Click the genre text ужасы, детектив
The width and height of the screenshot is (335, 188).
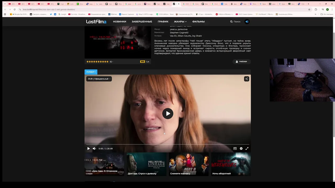click(178, 29)
